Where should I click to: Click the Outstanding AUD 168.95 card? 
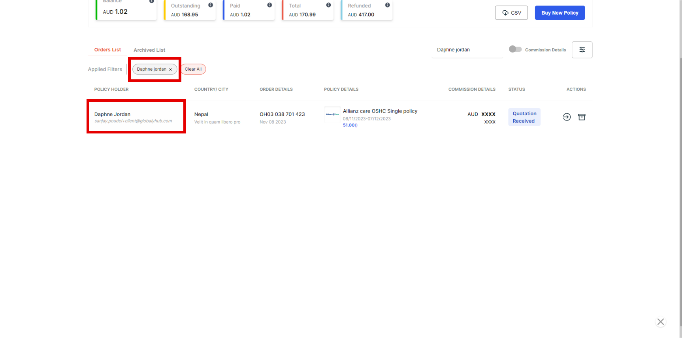tap(190, 10)
